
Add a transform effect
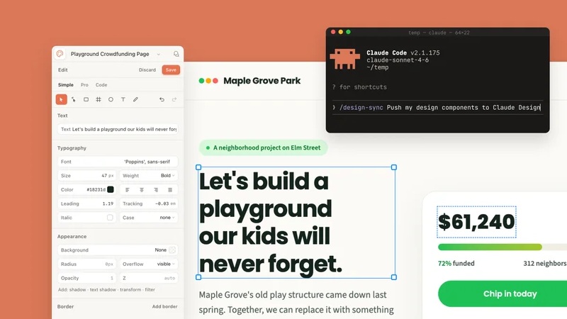(130, 290)
